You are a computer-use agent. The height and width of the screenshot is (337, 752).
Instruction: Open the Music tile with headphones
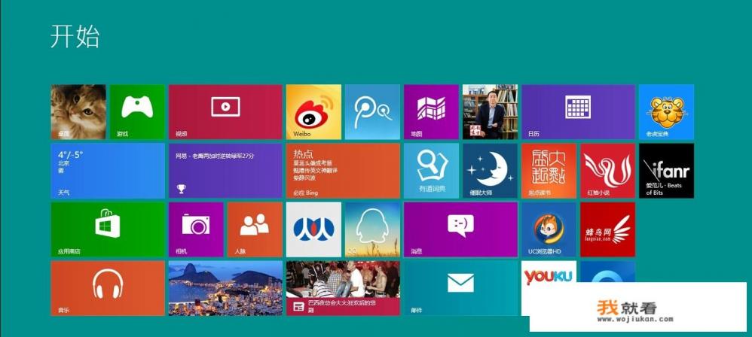point(108,288)
